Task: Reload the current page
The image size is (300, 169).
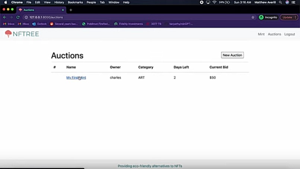Action: pyautogui.click(x=18, y=17)
